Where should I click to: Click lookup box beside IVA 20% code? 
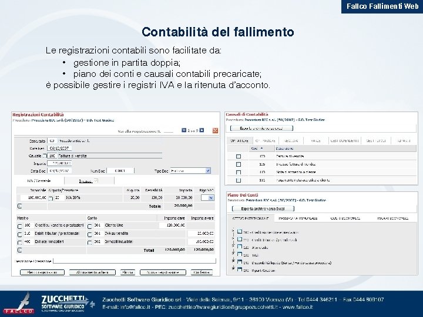51,198
